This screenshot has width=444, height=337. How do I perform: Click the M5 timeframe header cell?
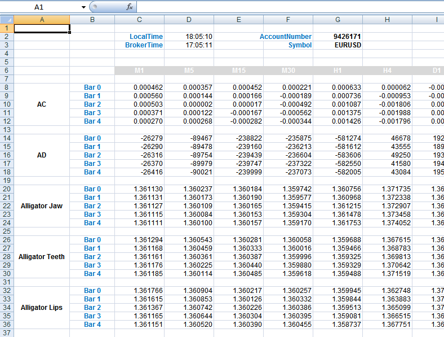(189, 71)
